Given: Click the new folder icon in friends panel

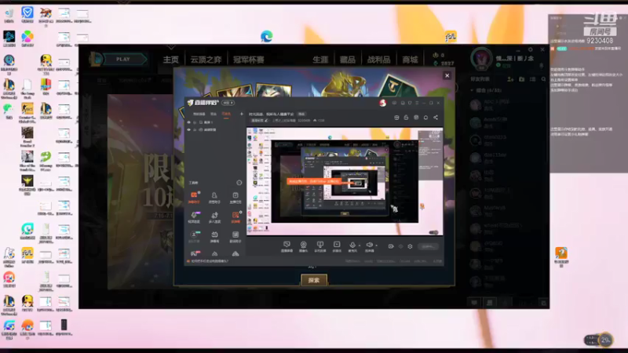Looking at the screenshot, I should pos(521,79).
